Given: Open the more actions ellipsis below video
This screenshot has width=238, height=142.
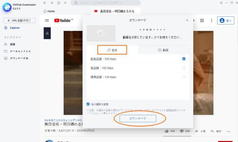Looking at the screenshot, I should point(228,131).
